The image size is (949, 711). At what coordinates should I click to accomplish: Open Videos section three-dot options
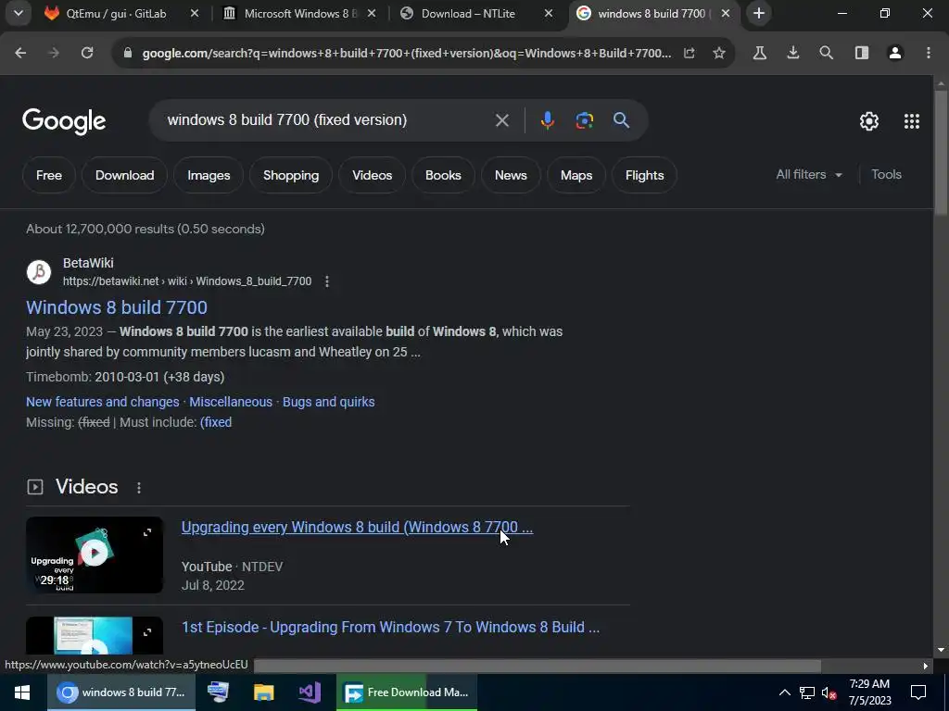pyautogui.click(x=139, y=487)
